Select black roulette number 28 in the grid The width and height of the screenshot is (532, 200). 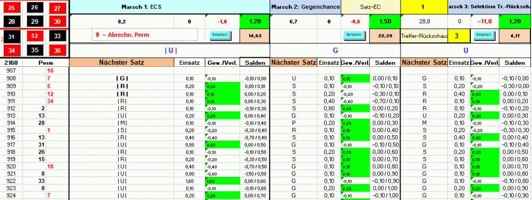tap(12, 21)
